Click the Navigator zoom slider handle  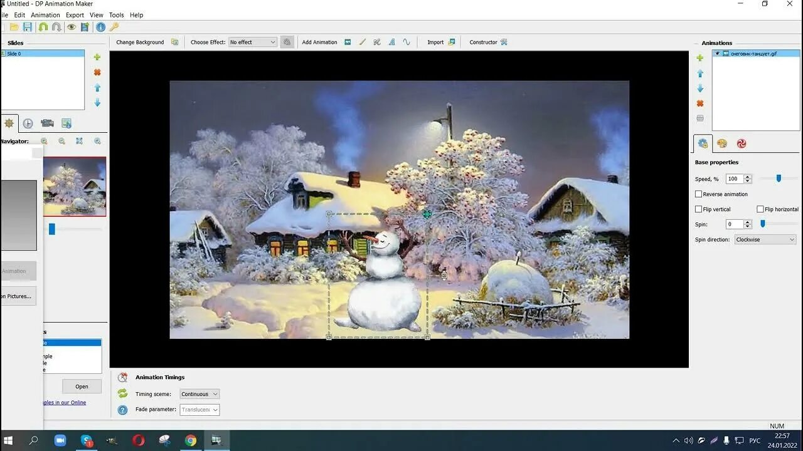pos(52,229)
